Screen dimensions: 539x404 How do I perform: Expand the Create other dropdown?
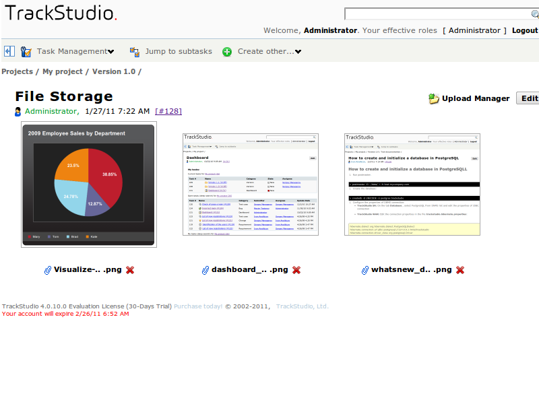(269, 52)
